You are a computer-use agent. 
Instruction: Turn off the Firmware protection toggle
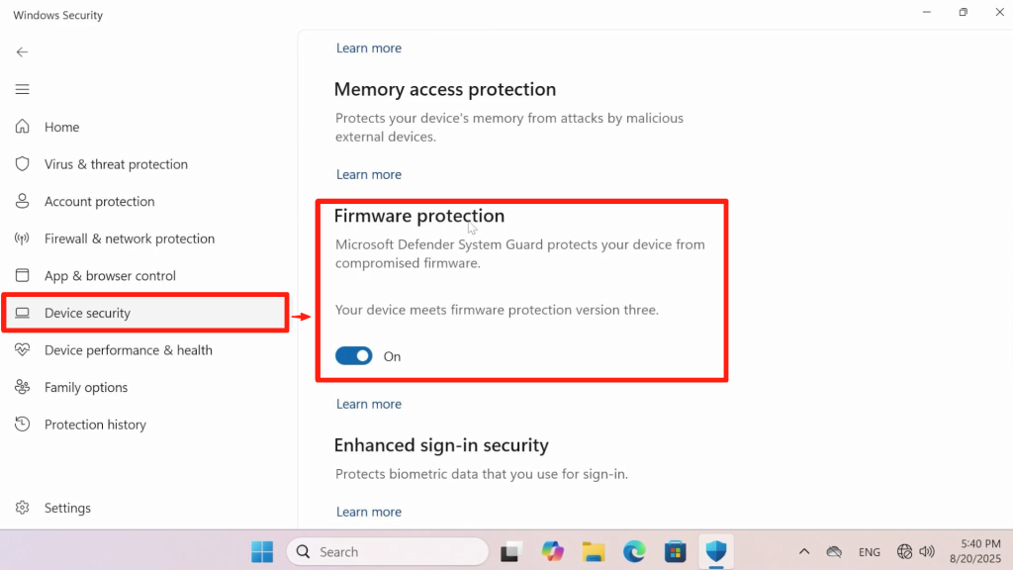click(x=353, y=356)
